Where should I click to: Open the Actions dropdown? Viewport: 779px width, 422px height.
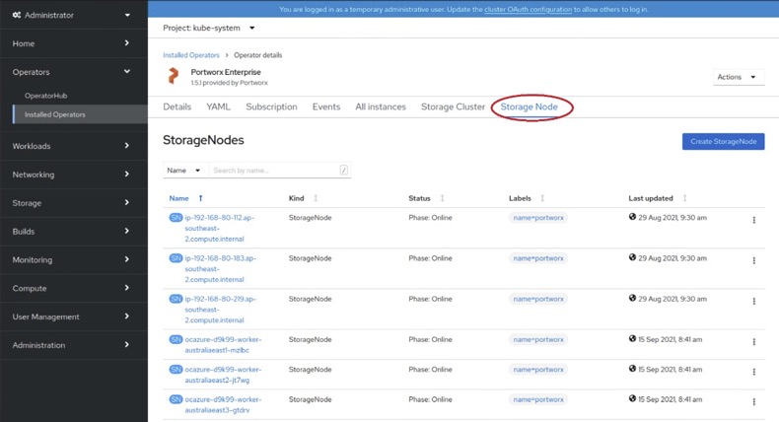[x=739, y=77]
